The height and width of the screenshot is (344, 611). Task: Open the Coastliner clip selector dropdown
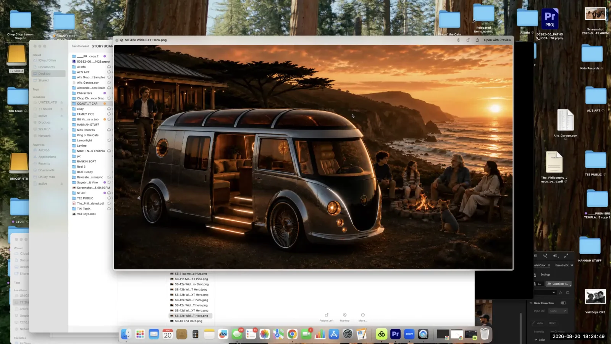(559, 284)
